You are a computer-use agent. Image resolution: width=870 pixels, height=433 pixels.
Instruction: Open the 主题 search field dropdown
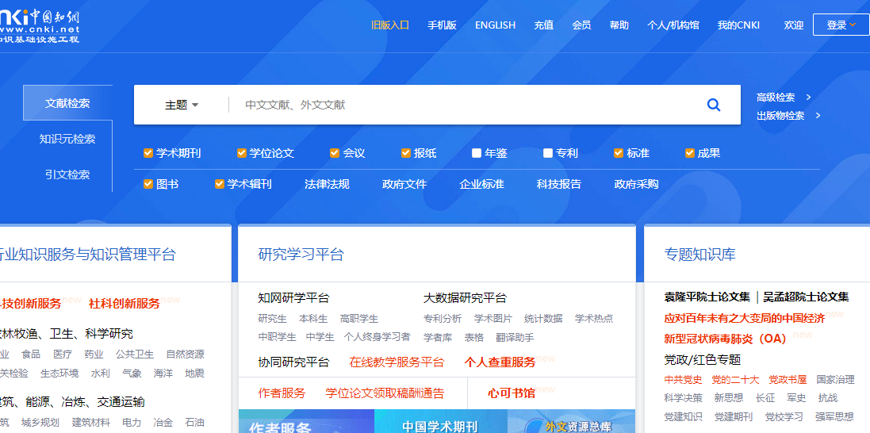182,105
